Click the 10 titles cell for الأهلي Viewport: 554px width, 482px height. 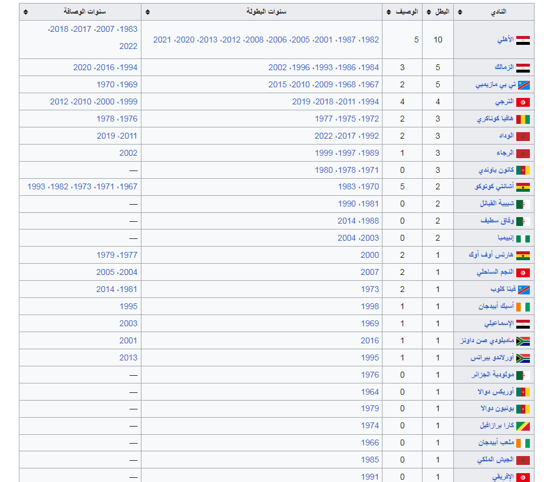point(438,40)
